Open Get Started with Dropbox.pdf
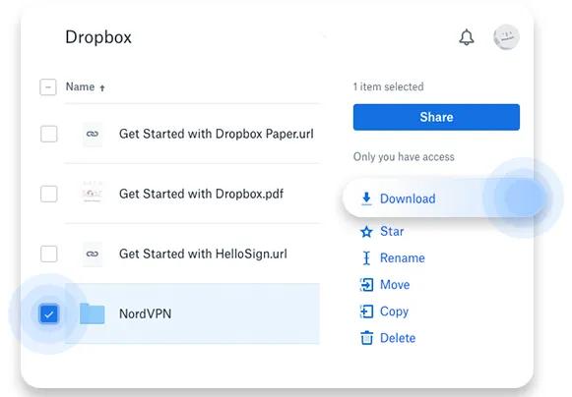This screenshot has width=572, height=397. 201,194
